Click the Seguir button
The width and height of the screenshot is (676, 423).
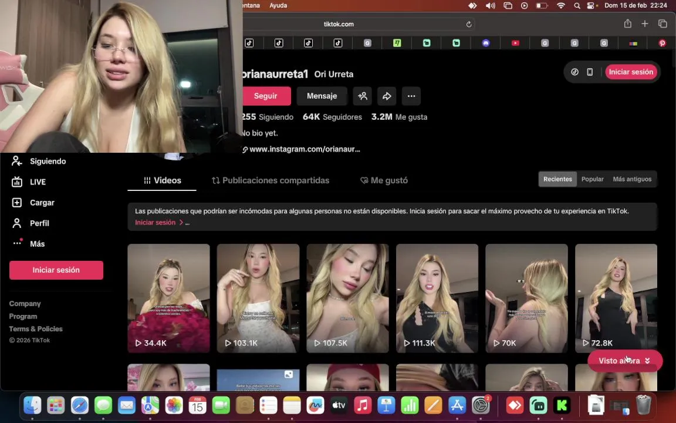266,96
